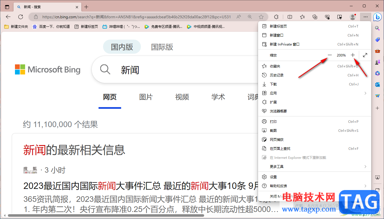Viewport: 384px width, 219px height.
Task: Open the 免费专区频道-腾讯 bookmark
Action: tap(163, 27)
